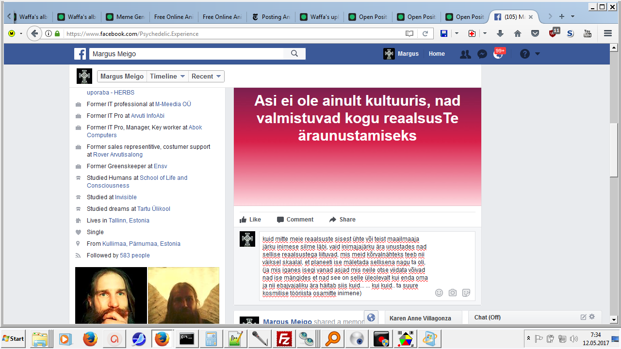
Task: Open the taskbar clock showing 7:34
Action: pos(596,338)
